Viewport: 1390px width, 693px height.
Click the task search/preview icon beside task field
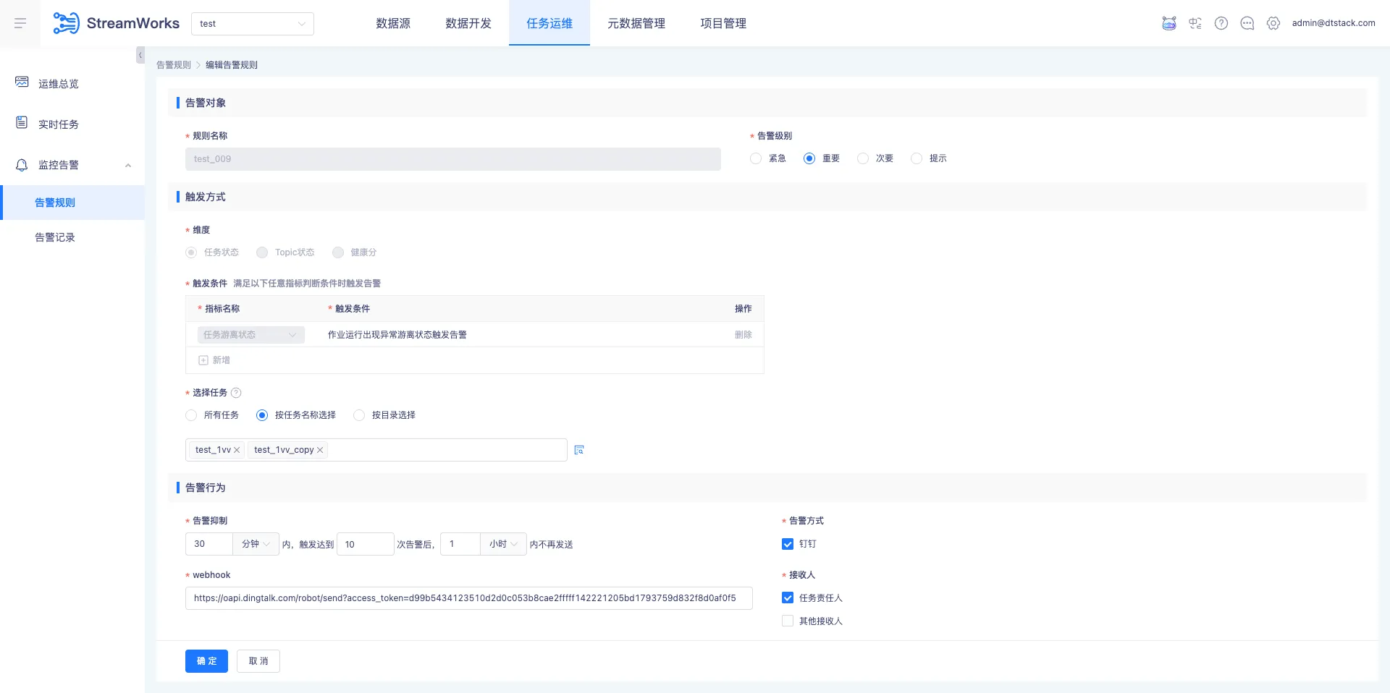tap(578, 450)
